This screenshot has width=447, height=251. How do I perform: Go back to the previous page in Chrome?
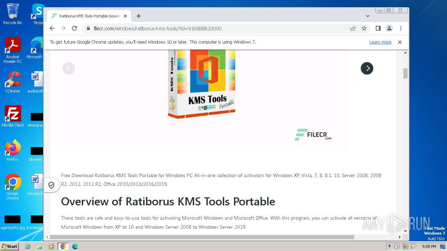point(52,28)
